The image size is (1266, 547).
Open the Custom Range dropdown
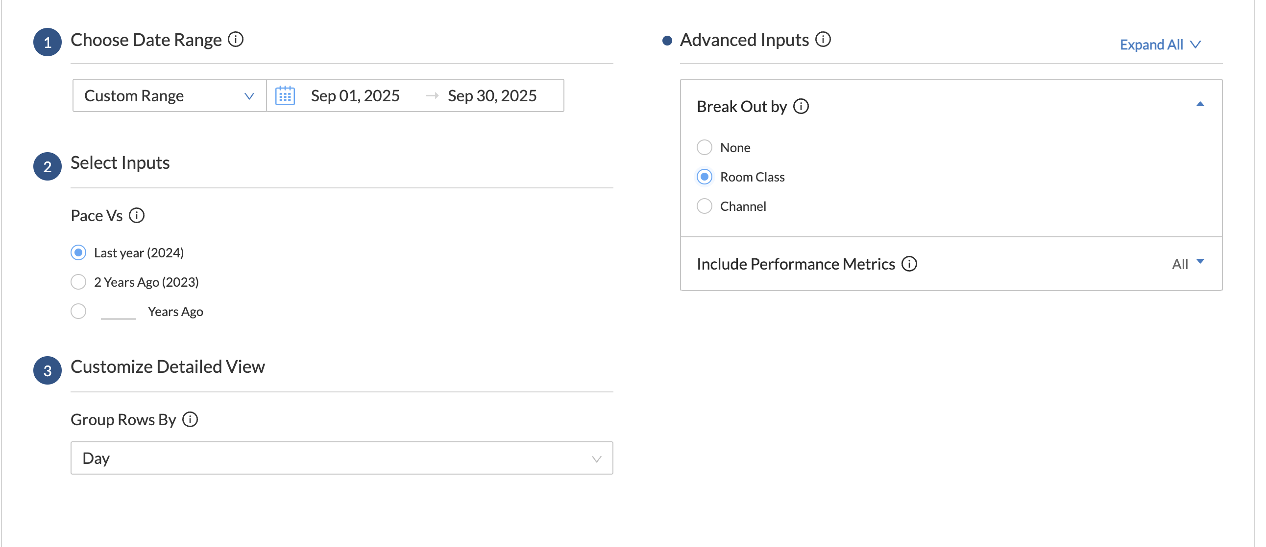(169, 96)
